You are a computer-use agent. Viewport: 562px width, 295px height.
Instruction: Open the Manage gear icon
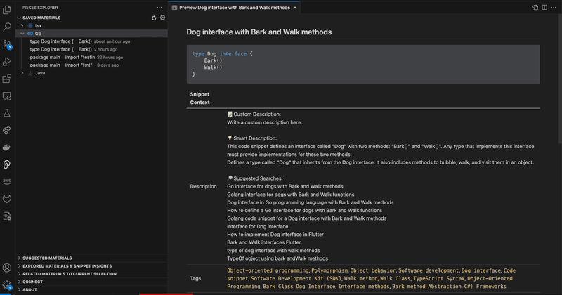7,285
